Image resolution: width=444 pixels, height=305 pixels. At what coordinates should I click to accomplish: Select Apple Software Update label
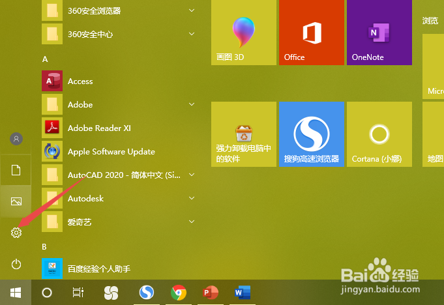click(111, 152)
